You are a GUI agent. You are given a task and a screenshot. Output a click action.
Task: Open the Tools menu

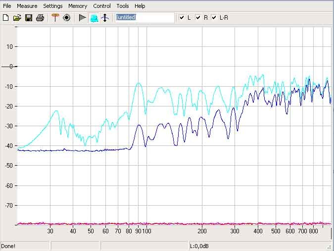(x=122, y=6)
